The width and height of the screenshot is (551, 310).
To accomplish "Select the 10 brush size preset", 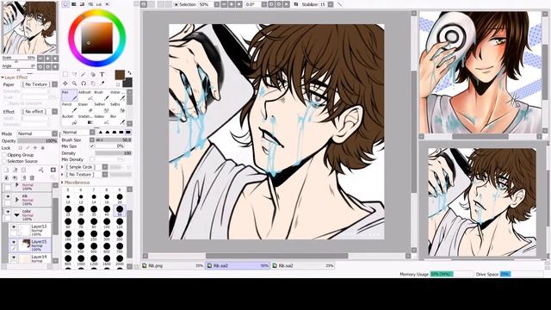I will [68, 198].
